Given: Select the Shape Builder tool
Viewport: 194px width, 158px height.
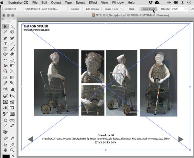Looking at the screenshot, I should 5,71.
